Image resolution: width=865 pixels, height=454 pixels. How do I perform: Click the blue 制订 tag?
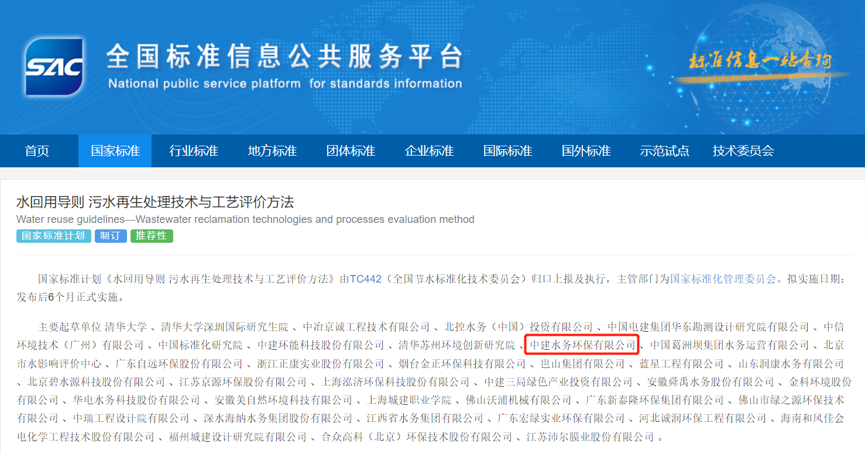point(111,236)
